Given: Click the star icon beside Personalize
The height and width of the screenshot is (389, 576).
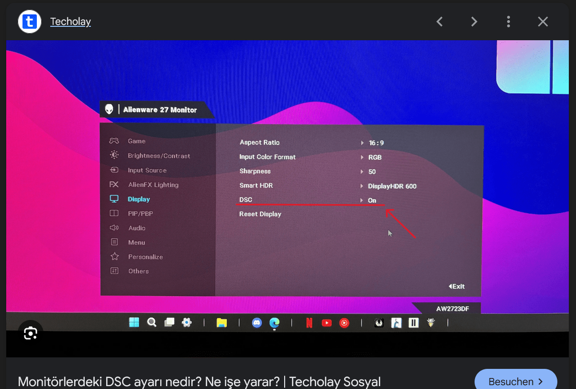Looking at the screenshot, I should (x=114, y=256).
